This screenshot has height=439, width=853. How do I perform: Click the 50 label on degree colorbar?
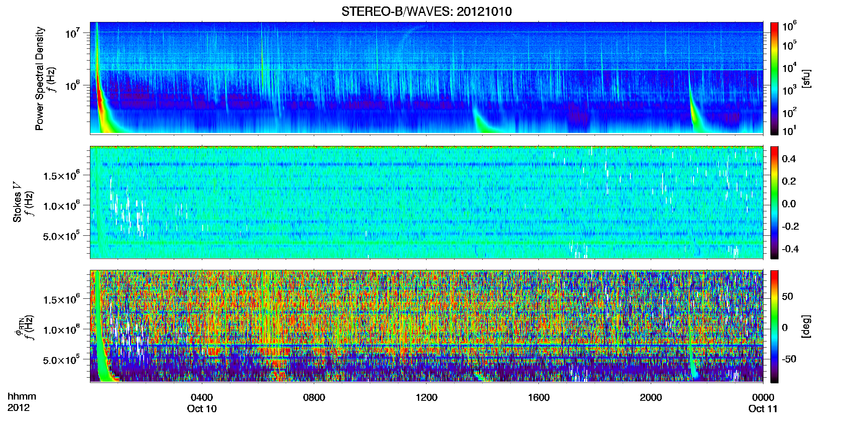click(787, 296)
